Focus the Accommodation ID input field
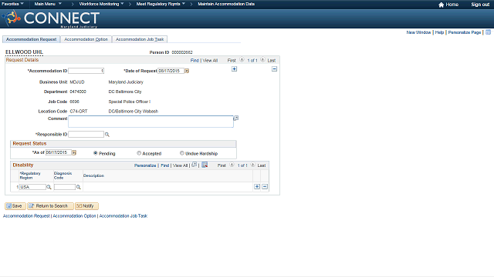 86,71
